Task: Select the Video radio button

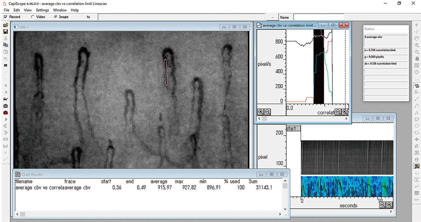Action: pyautogui.click(x=33, y=17)
